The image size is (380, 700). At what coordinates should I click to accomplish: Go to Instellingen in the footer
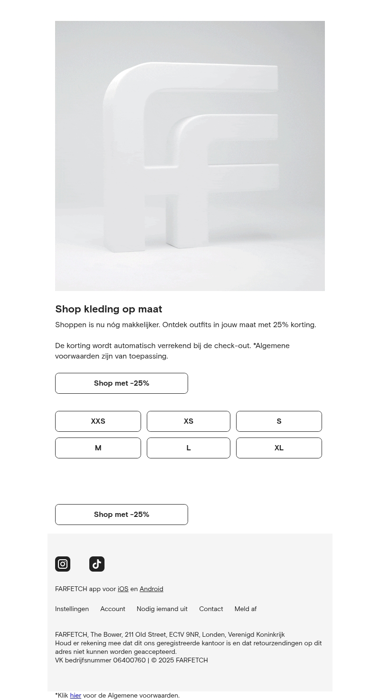click(x=72, y=609)
